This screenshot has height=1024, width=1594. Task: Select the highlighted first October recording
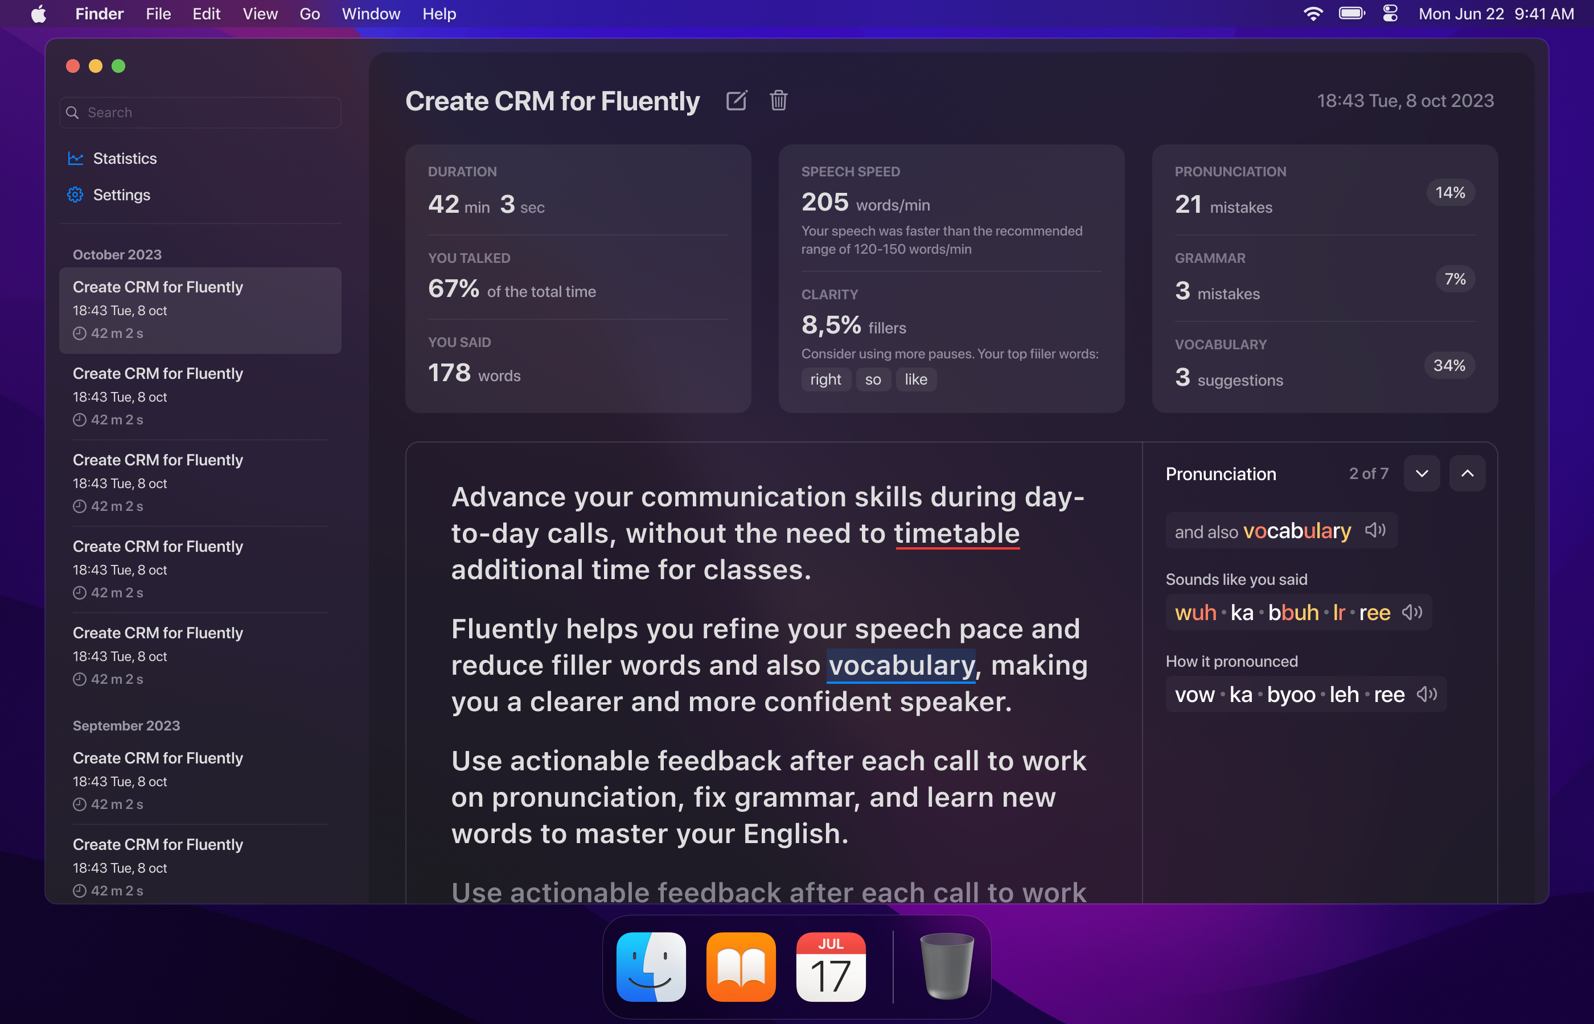(200, 311)
